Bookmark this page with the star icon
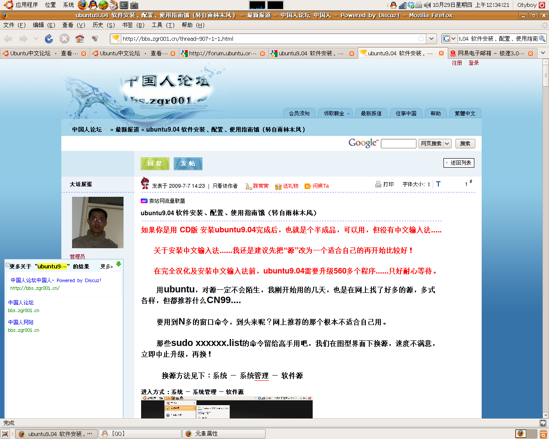This screenshot has width=549, height=439. pyautogui.click(x=421, y=39)
